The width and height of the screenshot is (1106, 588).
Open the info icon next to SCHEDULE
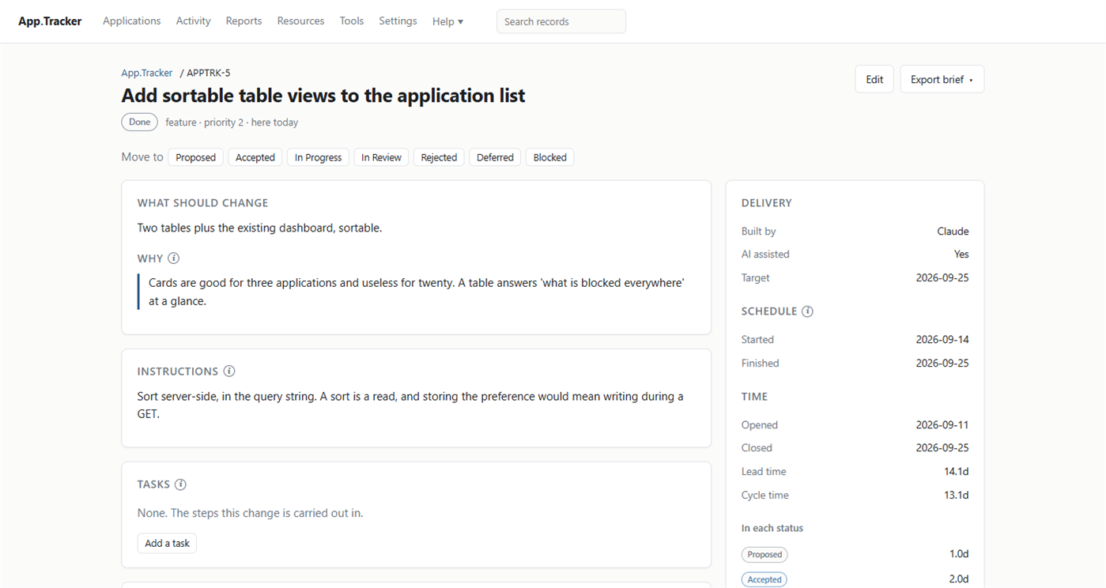click(x=807, y=311)
